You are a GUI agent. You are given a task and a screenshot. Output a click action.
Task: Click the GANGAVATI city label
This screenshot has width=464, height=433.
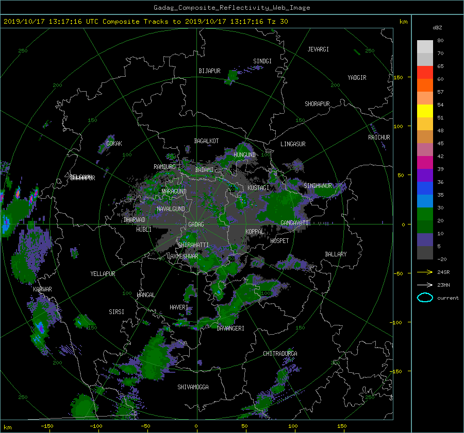point(294,223)
